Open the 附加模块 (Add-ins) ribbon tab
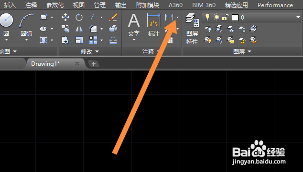 [x=148, y=5]
